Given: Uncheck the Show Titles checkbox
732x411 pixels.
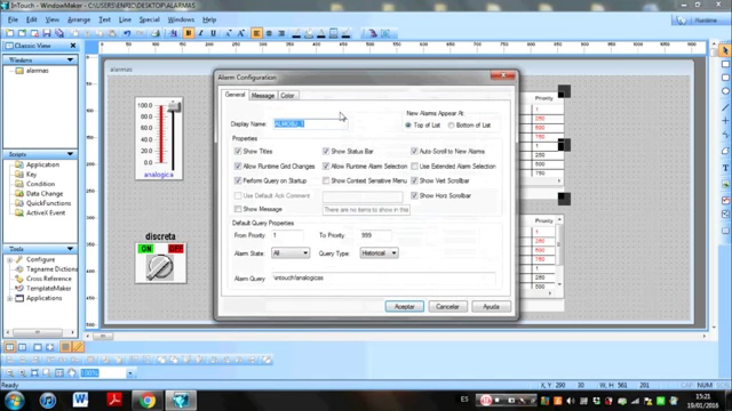Looking at the screenshot, I should [x=238, y=151].
